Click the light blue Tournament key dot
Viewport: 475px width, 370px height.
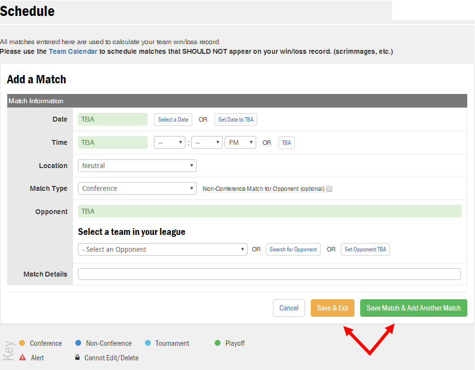pos(148,343)
